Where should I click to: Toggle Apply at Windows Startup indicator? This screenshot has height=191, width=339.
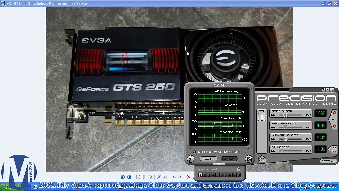pyautogui.click(x=194, y=152)
